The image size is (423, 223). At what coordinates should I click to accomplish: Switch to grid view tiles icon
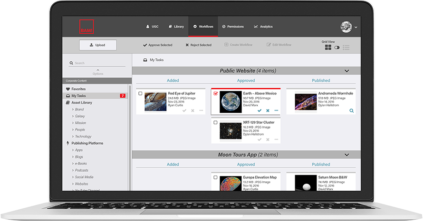328,47
